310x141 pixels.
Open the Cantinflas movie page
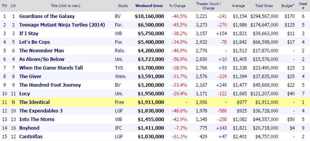pyautogui.click(x=31, y=136)
